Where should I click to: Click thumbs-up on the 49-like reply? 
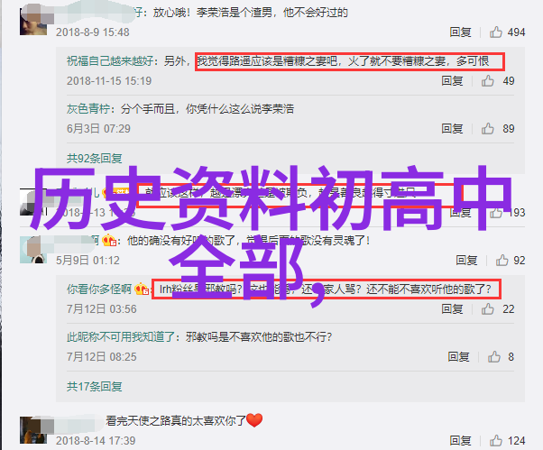point(487,80)
